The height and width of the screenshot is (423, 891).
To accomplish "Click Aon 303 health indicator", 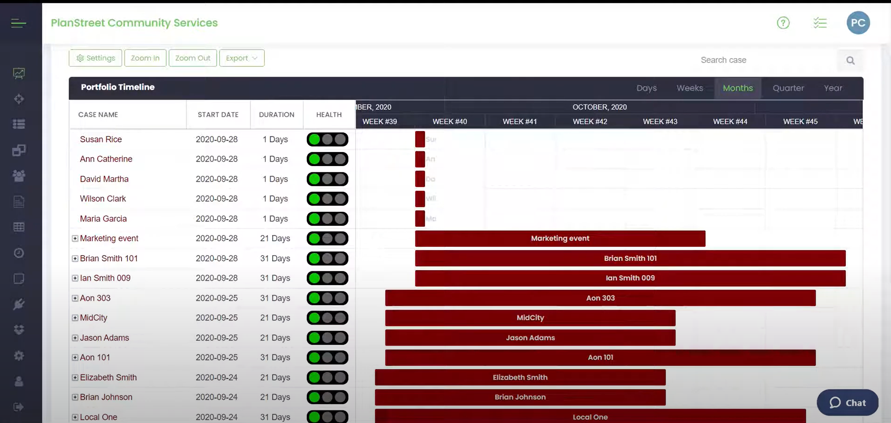I will point(327,298).
